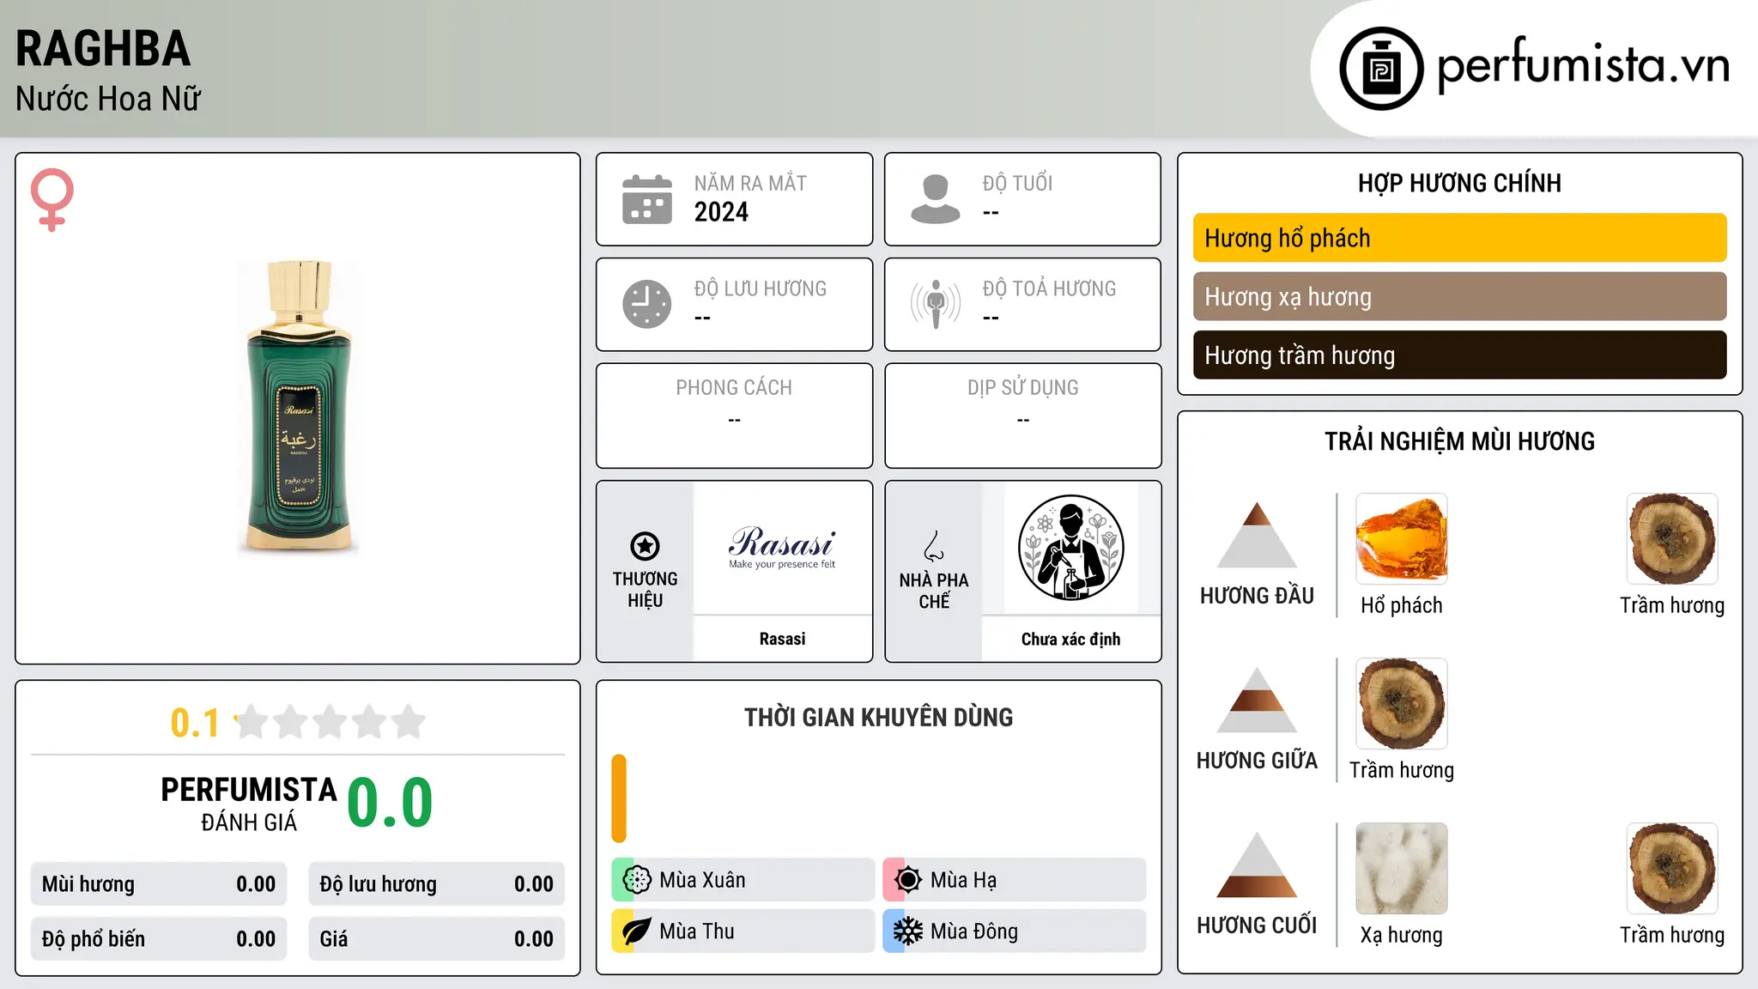Image resolution: width=1758 pixels, height=989 pixels.
Task: Click the calendar icon beside Năm ra mắt
Action: point(647,199)
